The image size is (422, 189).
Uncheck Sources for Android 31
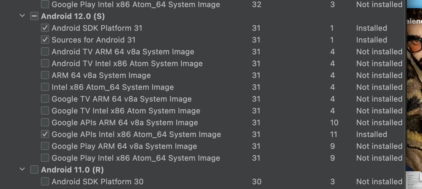[x=45, y=40]
